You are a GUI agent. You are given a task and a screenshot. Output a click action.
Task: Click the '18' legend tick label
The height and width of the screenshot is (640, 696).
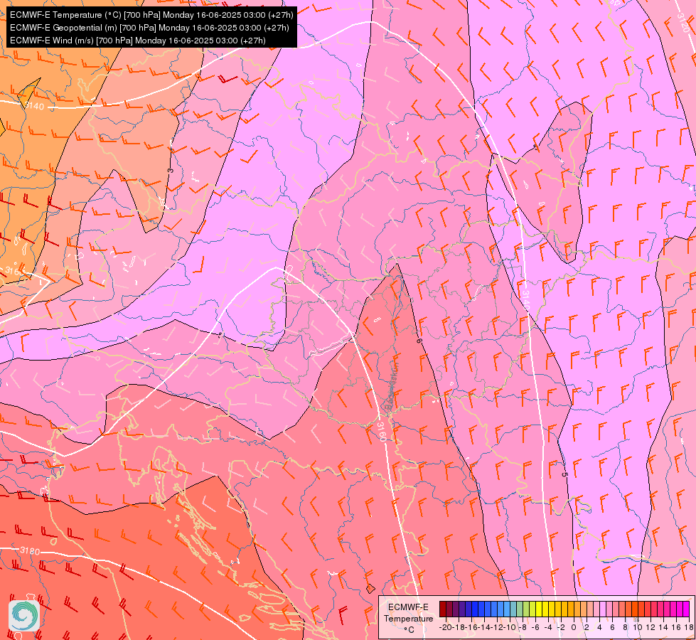(690, 627)
